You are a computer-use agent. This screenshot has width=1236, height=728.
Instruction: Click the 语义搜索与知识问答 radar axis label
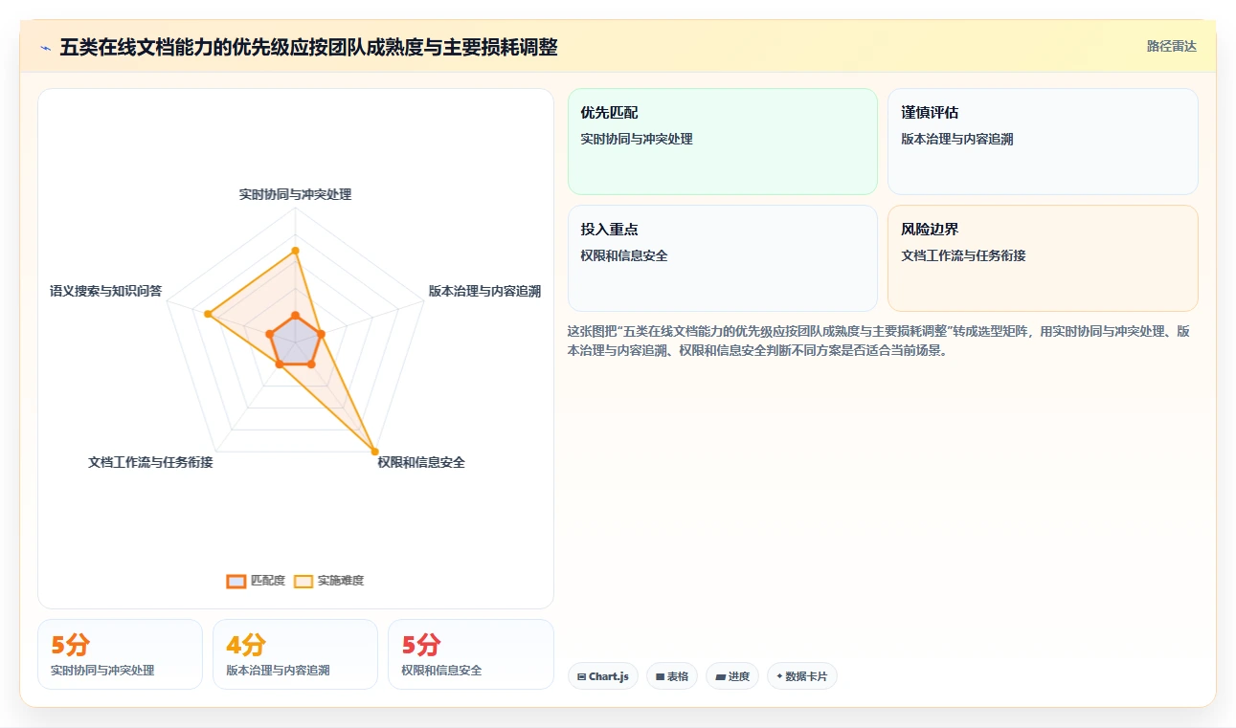tap(106, 290)
